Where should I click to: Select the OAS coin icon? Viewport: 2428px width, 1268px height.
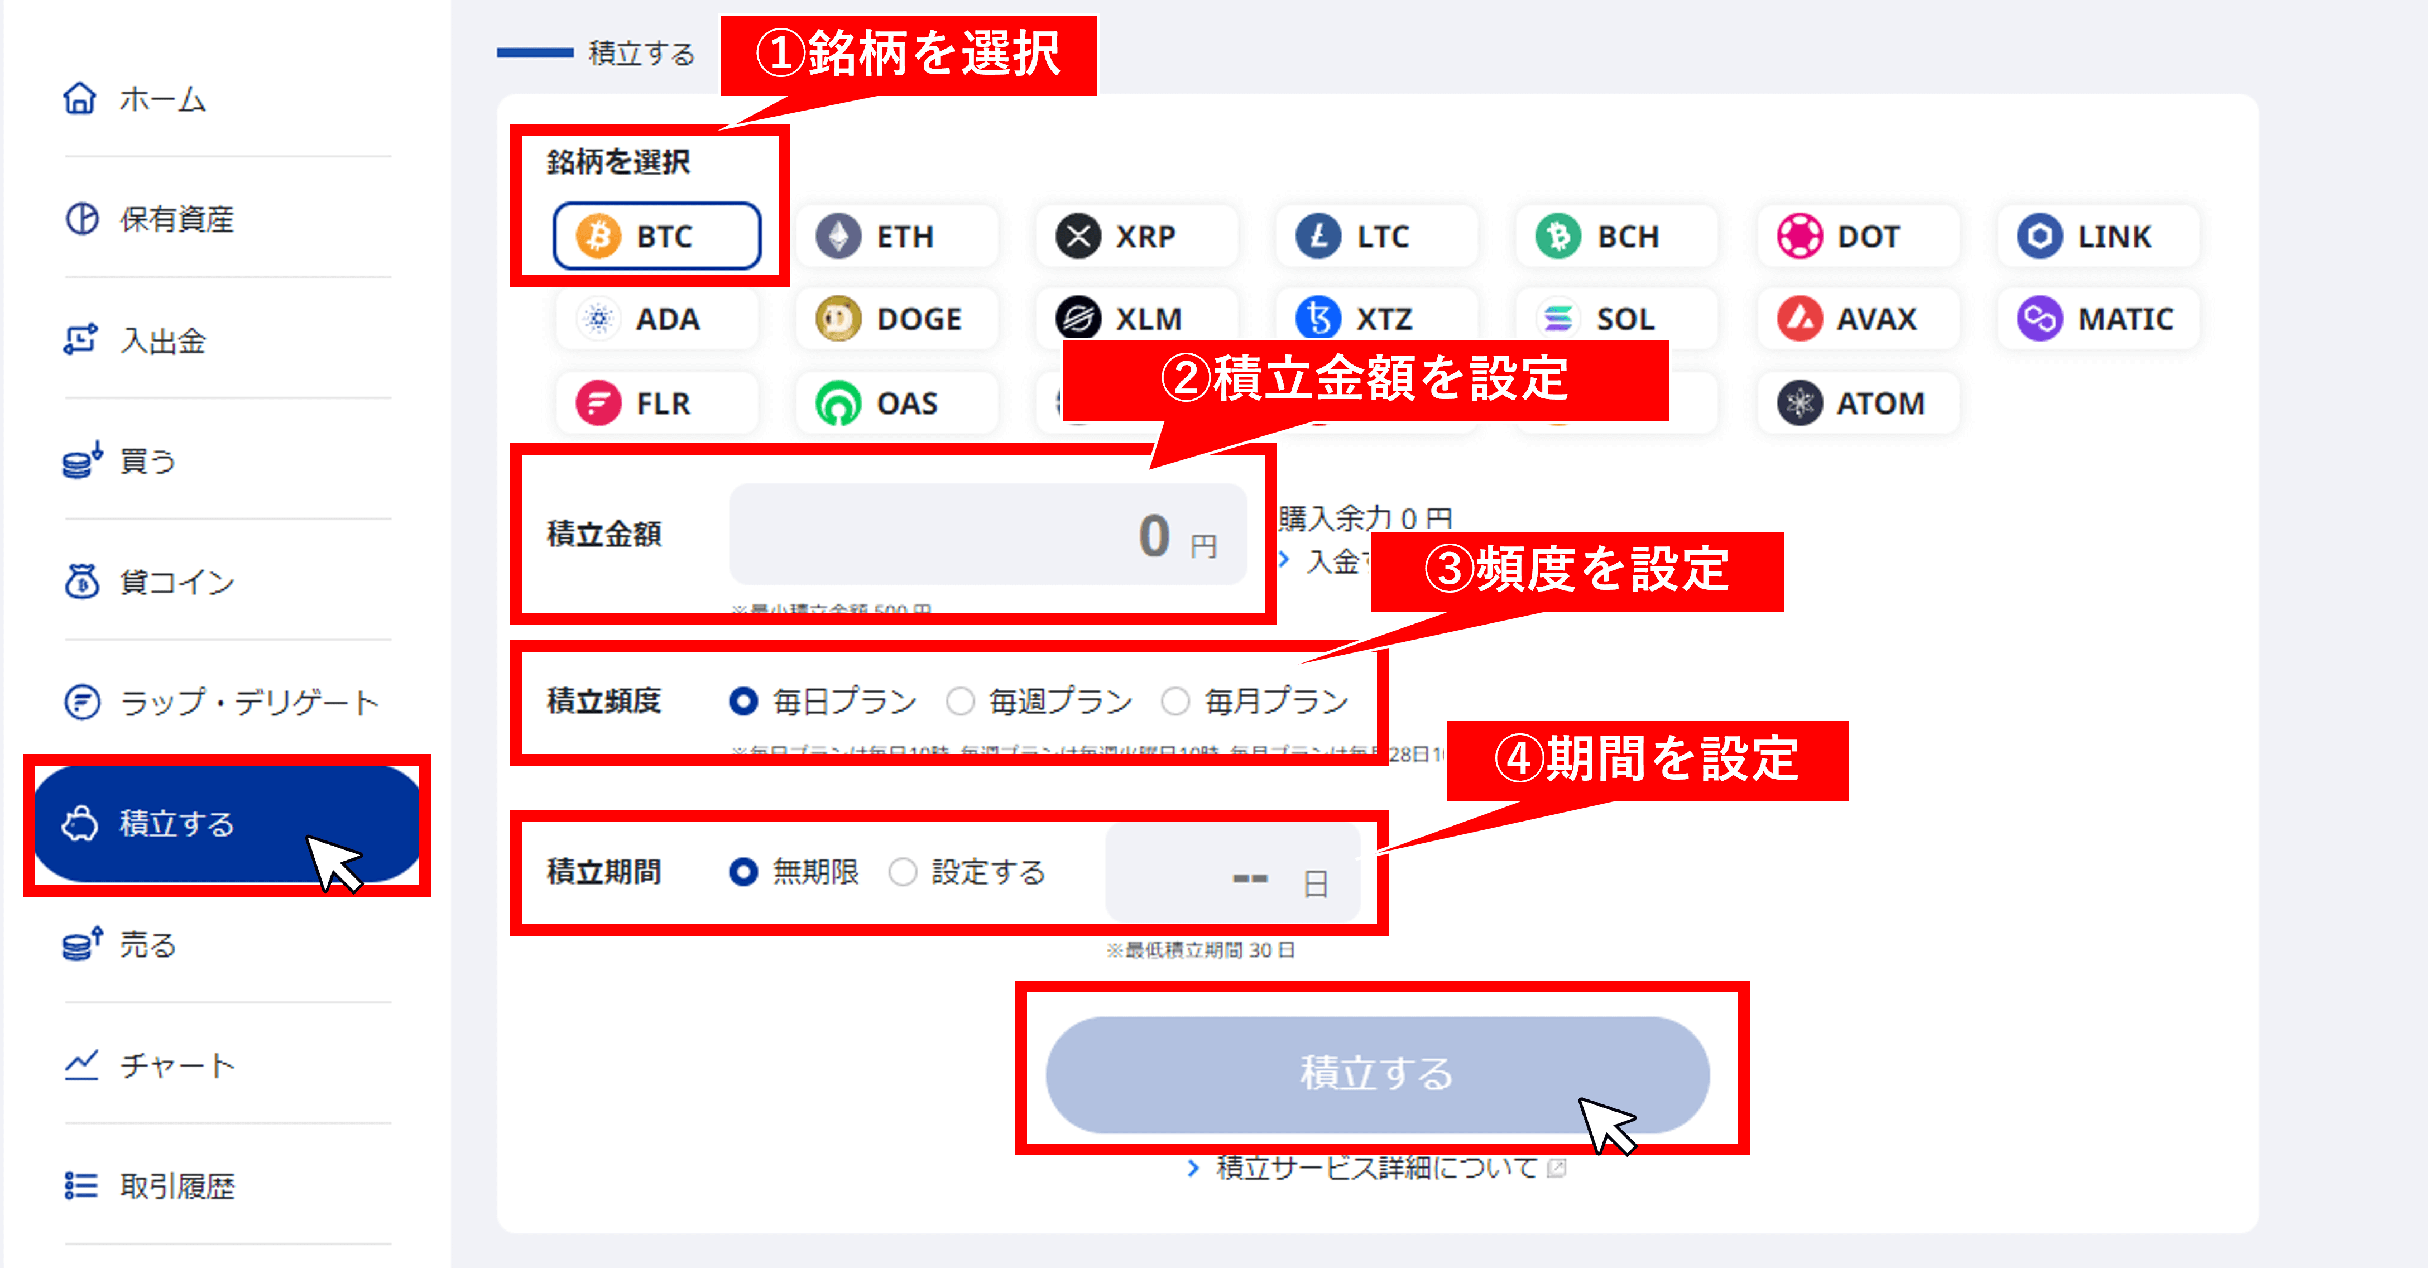(x=838, y=404)
